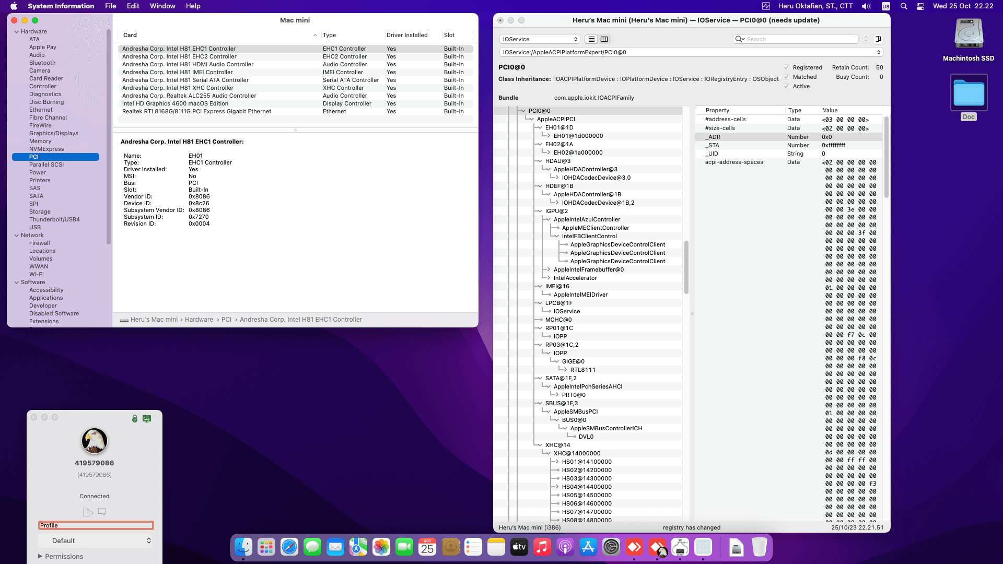The image size is (1003, 564).
Task: Launch Apple TV from the Dock
Action: pyautogui.click(x=519, y=547)
